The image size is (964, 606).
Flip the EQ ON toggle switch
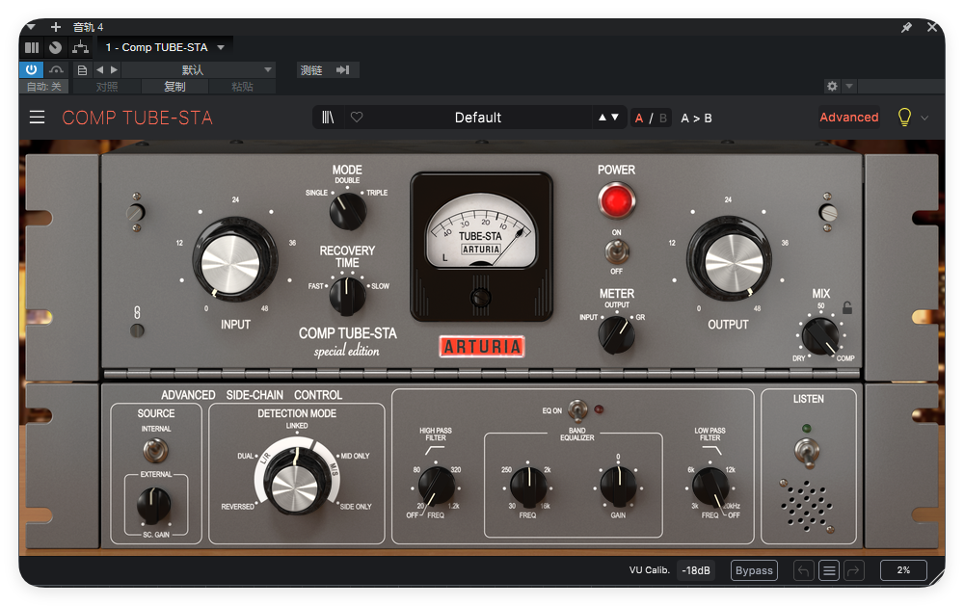(x=577, y=410)
